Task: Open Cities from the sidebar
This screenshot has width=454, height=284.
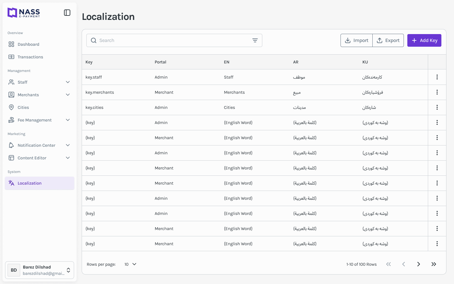Action: click(39, 107)
